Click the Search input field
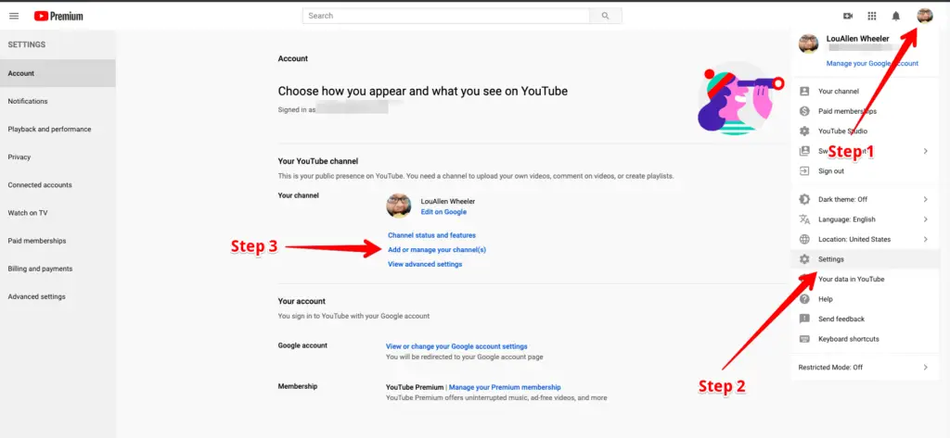Image resolution: width=950 pixels, height=438 pixels. [x=446, y=16]
